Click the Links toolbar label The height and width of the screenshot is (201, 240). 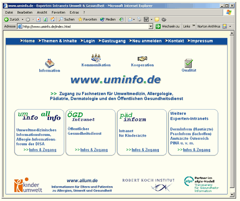(187, 26)
